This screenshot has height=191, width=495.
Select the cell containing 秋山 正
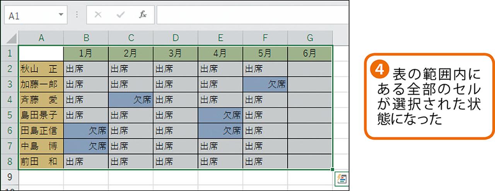click(41, 69)
